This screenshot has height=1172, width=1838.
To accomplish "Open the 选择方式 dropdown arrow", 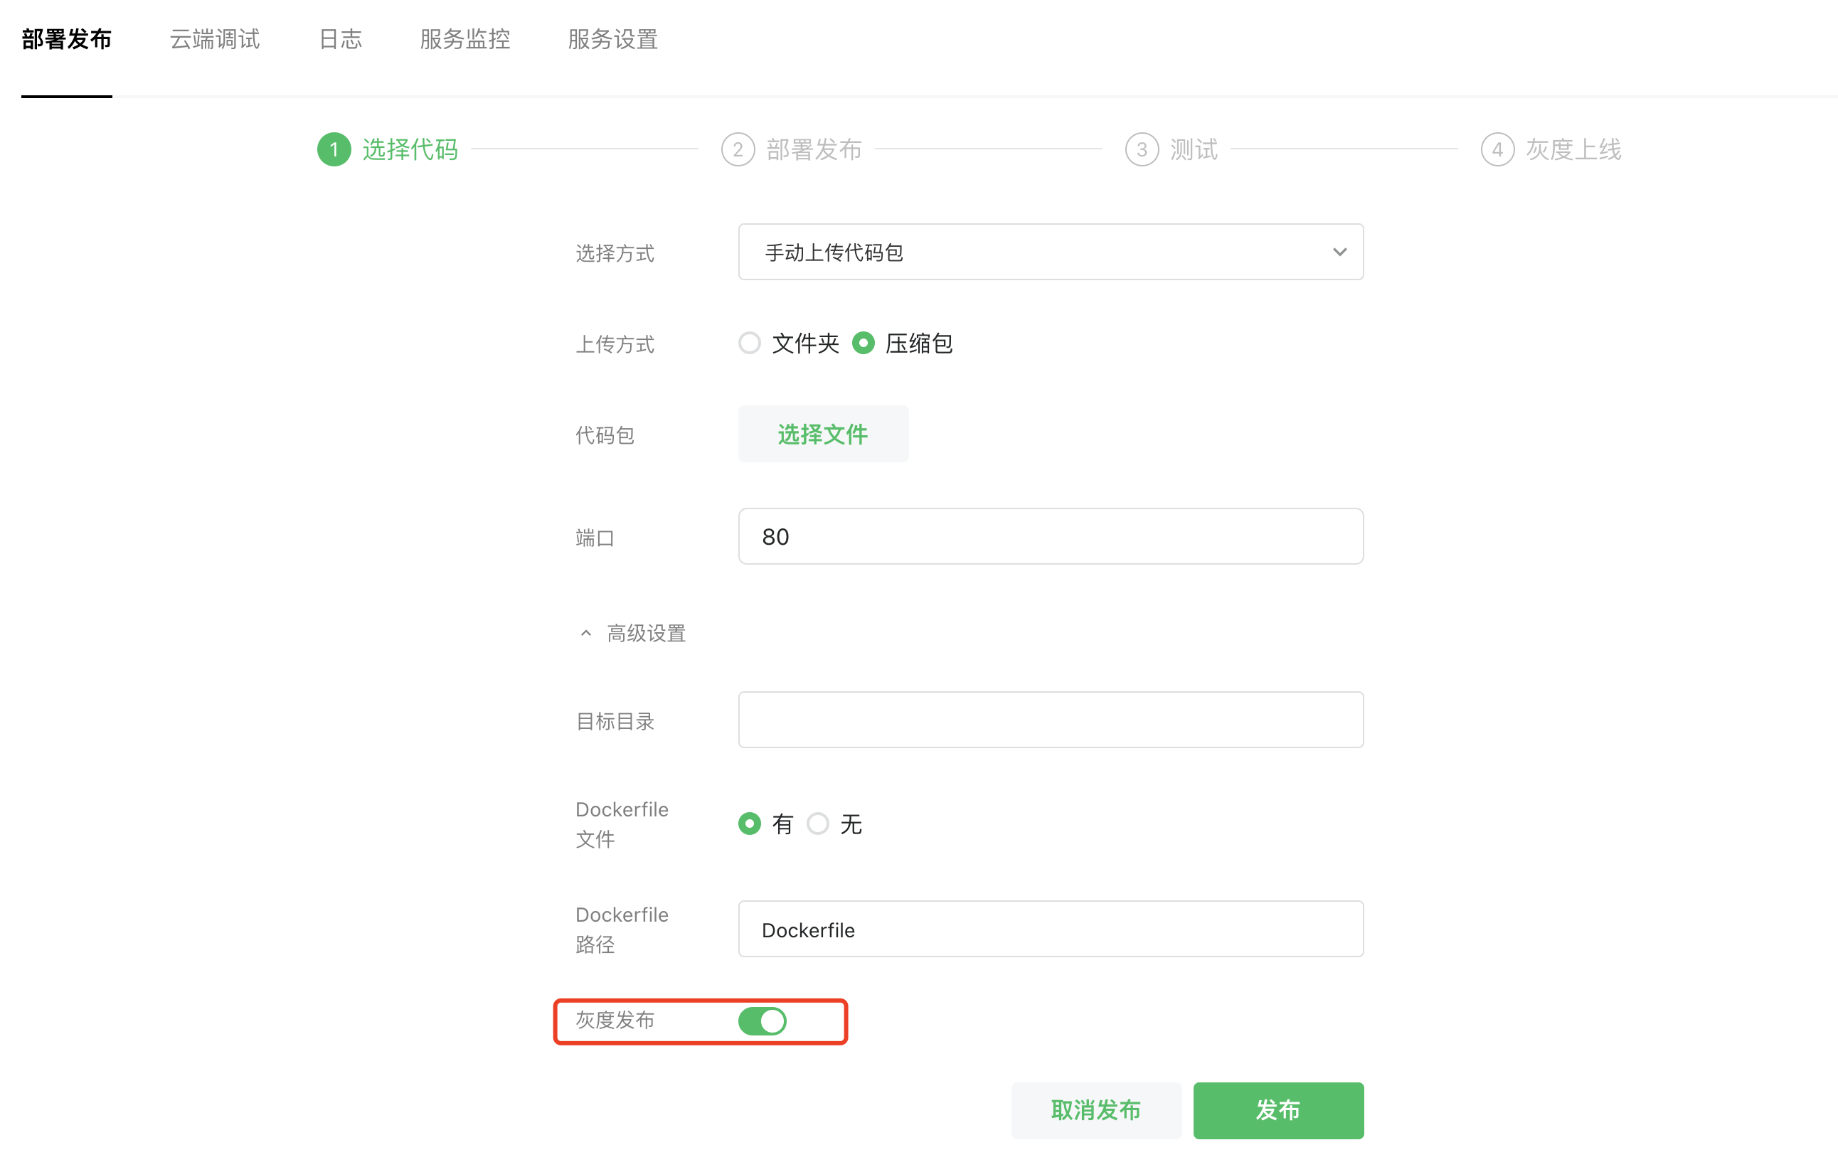I will click(1339, 252).
